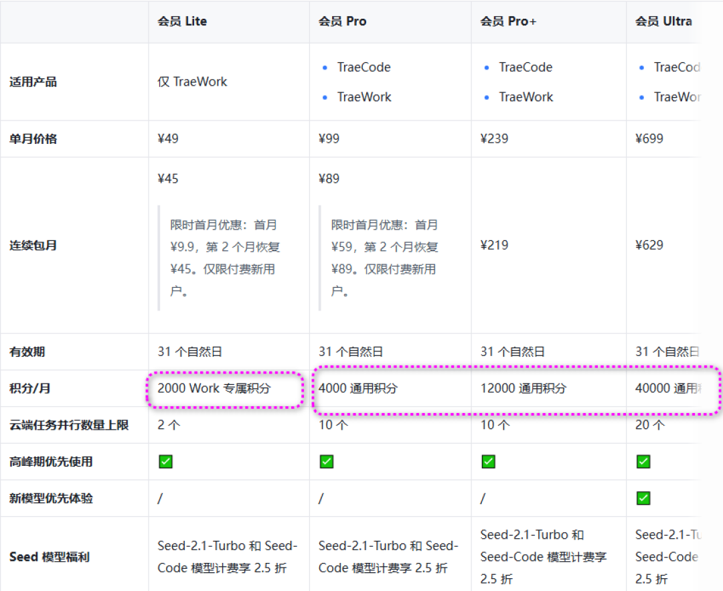The height and width of the screenshot is (591, 723).
Task: Click the ¥629 subscription price
Action: (649, 245)
